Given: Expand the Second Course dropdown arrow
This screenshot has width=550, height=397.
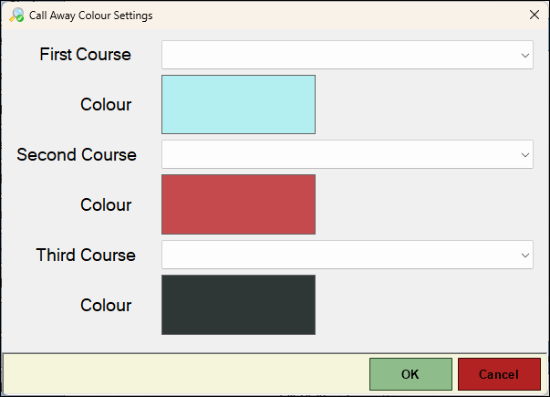Looking at the screenshot, I should (x=525, y=155).
